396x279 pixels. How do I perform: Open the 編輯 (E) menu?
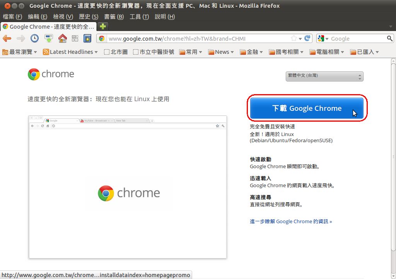click(x=38, y=17)
